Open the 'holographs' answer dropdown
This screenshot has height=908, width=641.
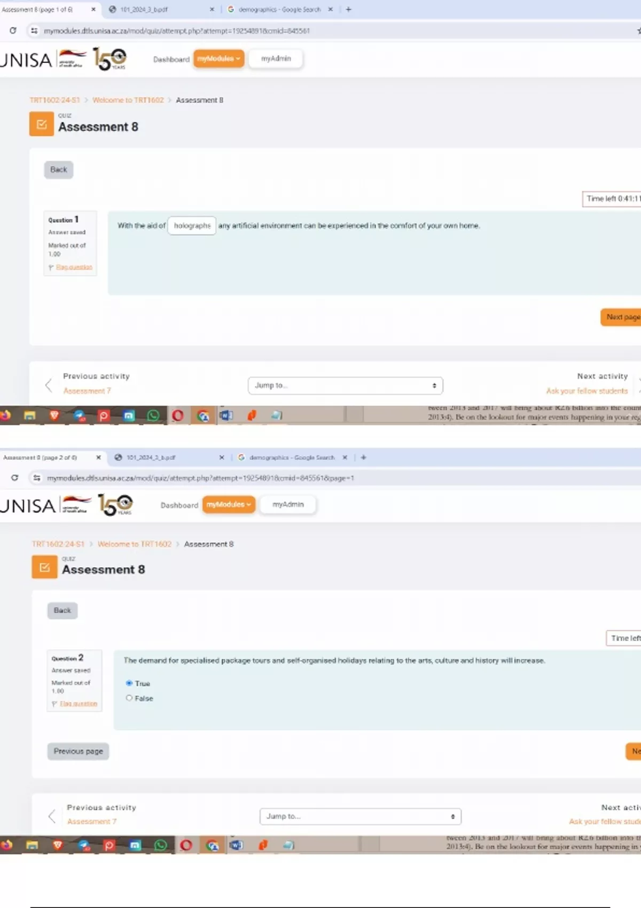192,226
